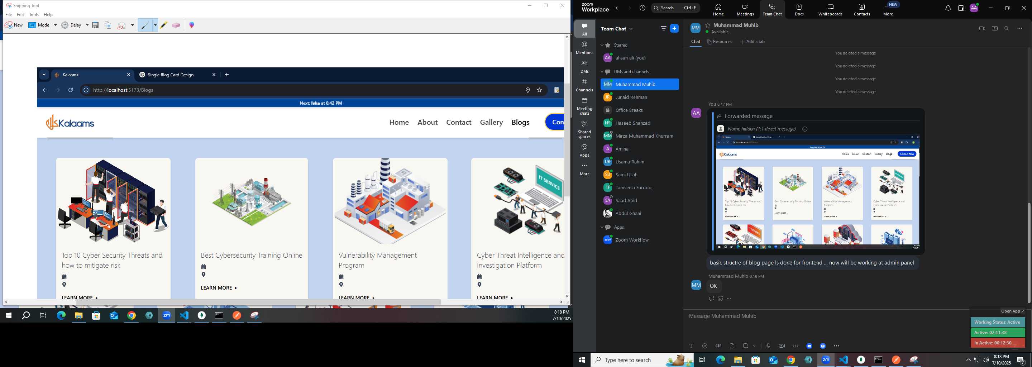The height and width of the screenshot is (367, 1032).
Task: Click the Open App button
Action: pyautogui.click(x=1012, y=311)
